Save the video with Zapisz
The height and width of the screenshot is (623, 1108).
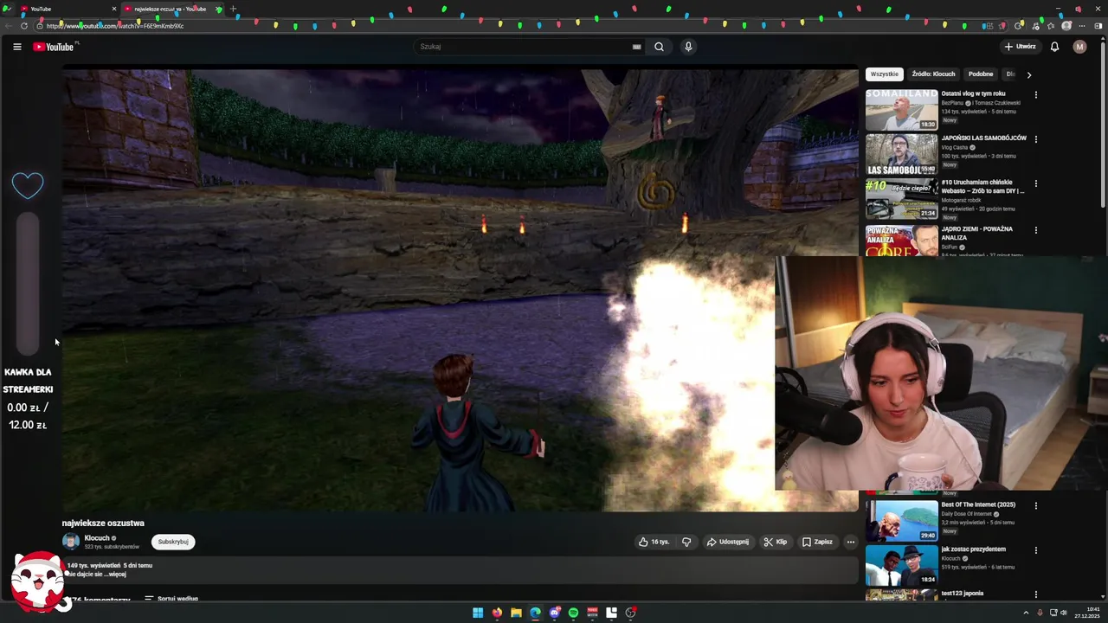pos(817,542)
